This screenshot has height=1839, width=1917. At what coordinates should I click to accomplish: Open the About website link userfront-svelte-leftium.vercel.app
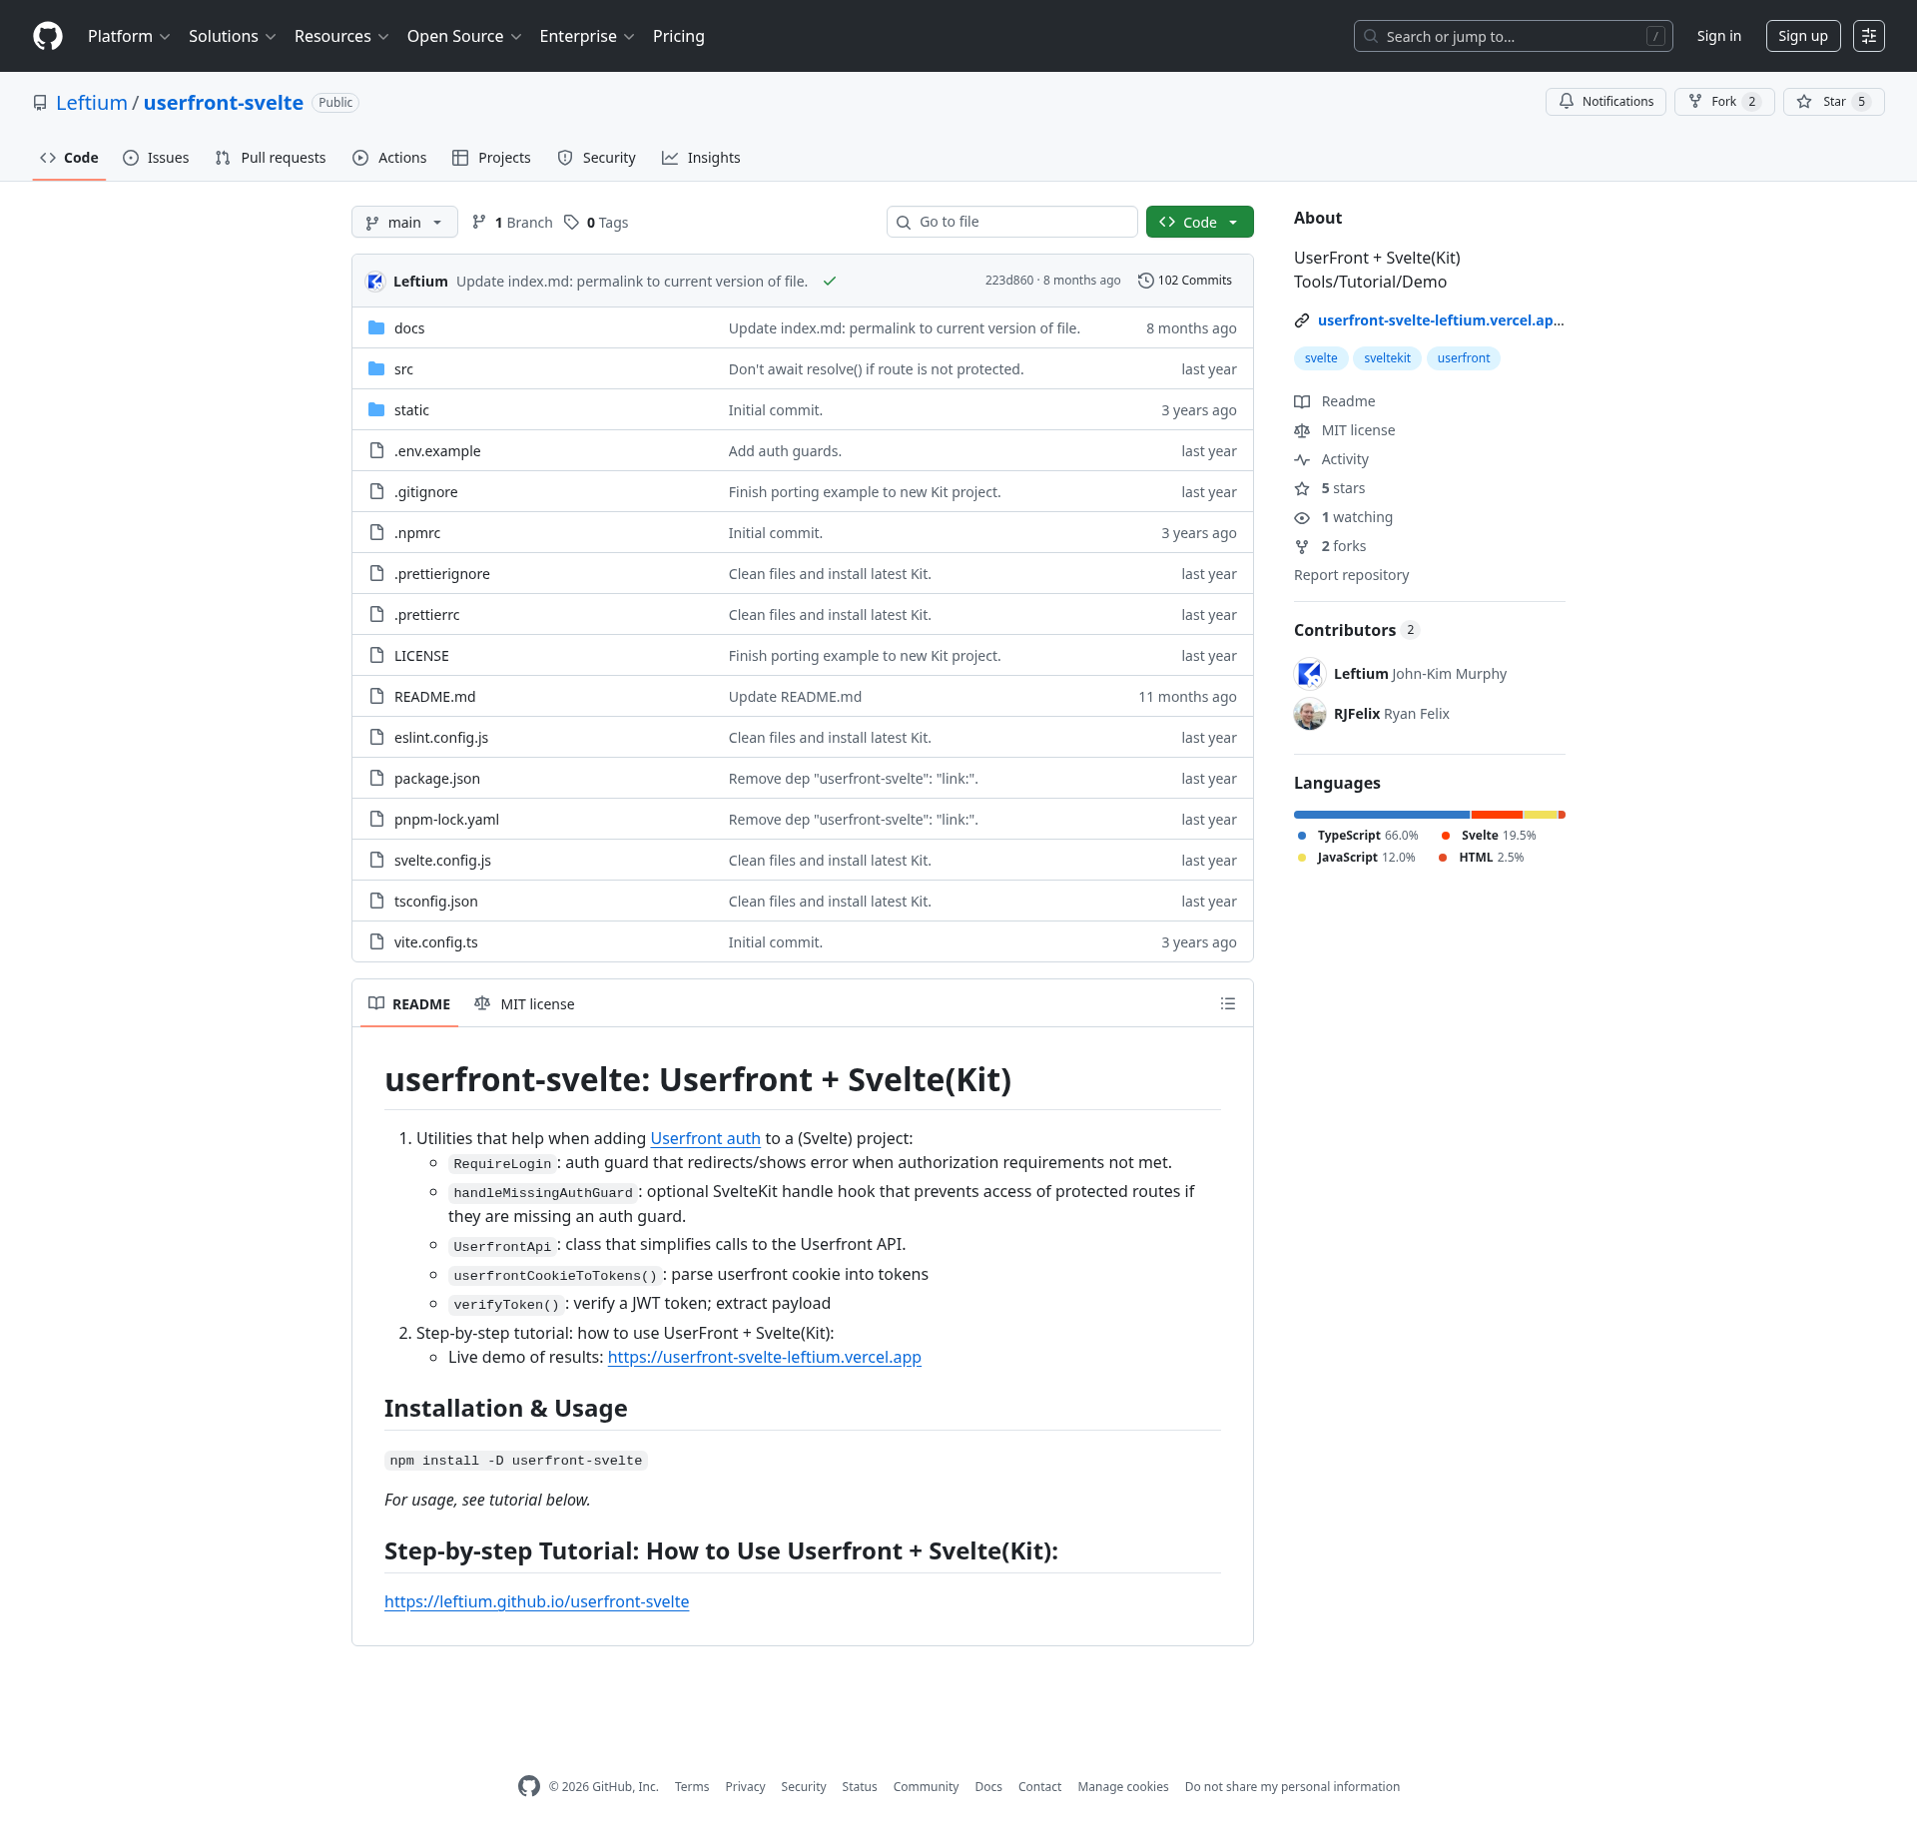(1441, 320)
